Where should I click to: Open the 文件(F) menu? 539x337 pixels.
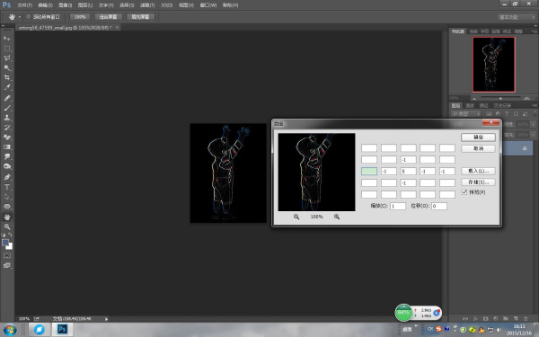(24, 5)
